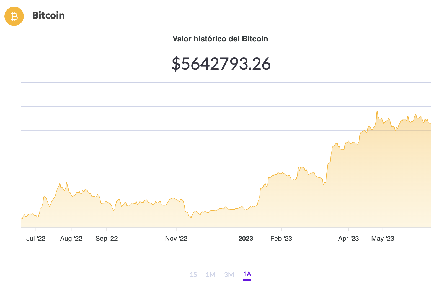Click the bold 2023 axis label
This screenshot has width=439, height=288.
[246, 239]
